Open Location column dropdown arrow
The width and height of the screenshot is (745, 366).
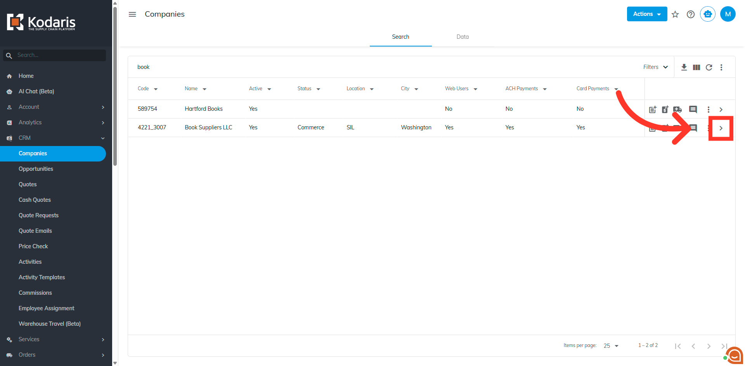[x=372, y=89]
